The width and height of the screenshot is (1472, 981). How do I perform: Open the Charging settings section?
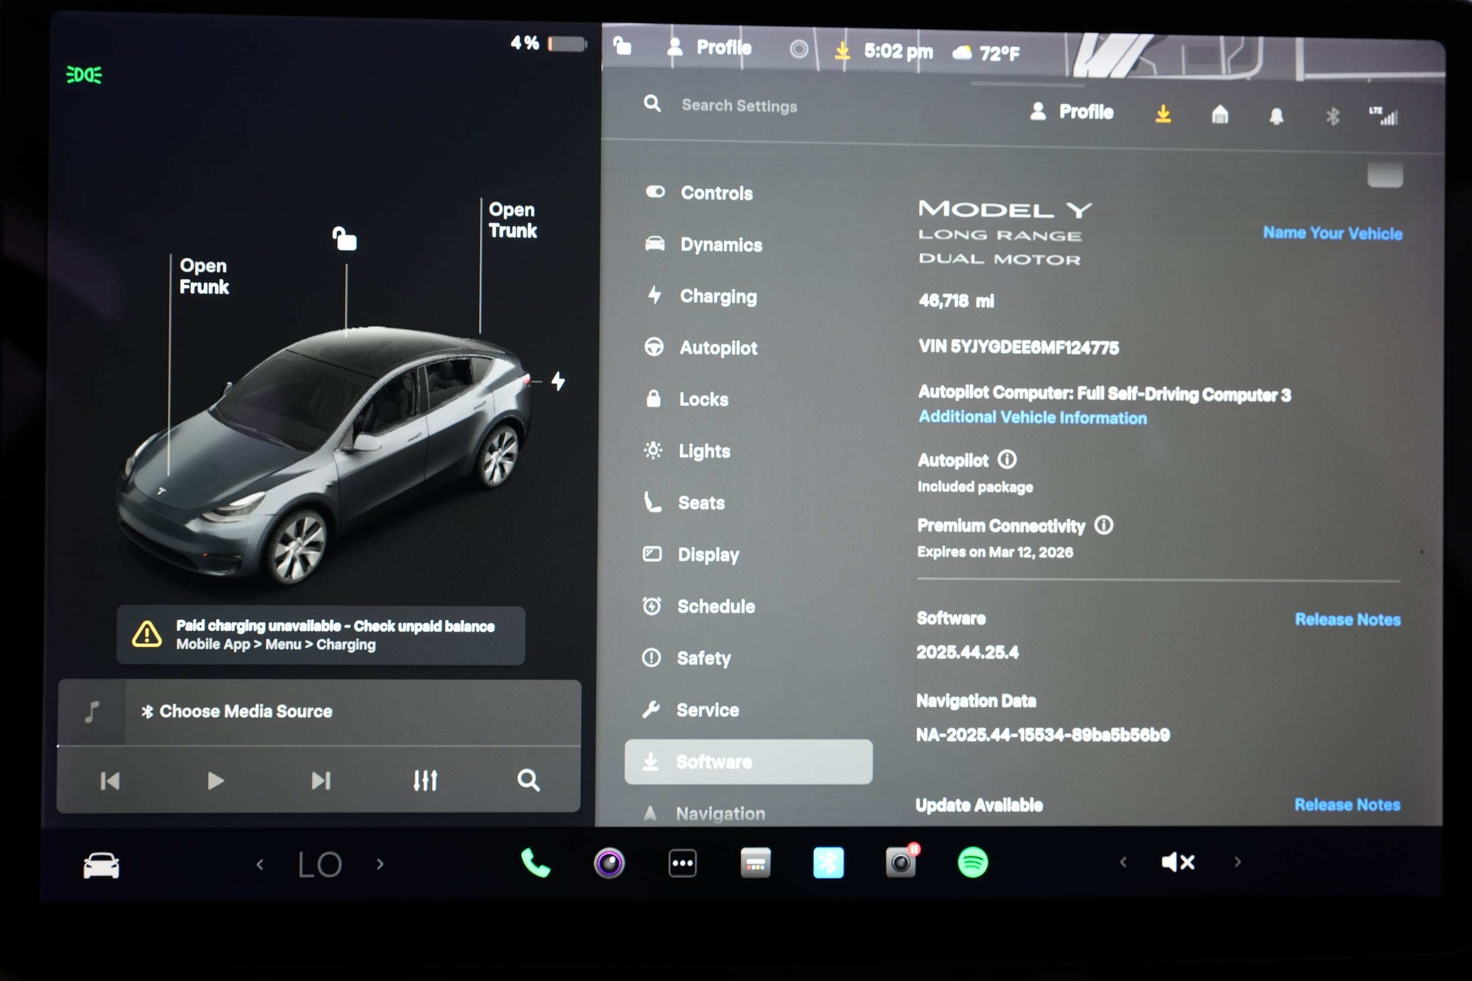(718, 296)
